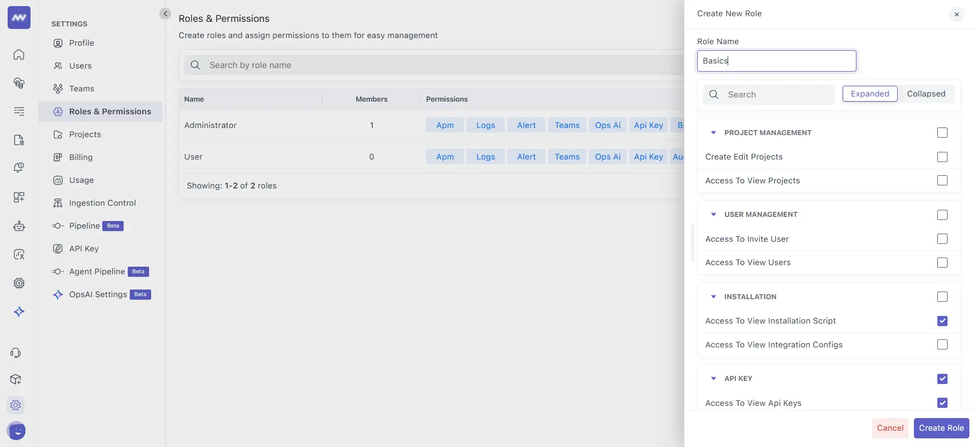Collapse the API Key section arrow

click(713, 378)
